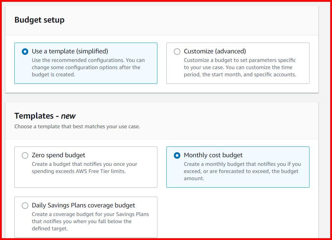Screen dimensions: 332x240
Task: Choose the Customize (advanced) option card
Action: point(238,63)
